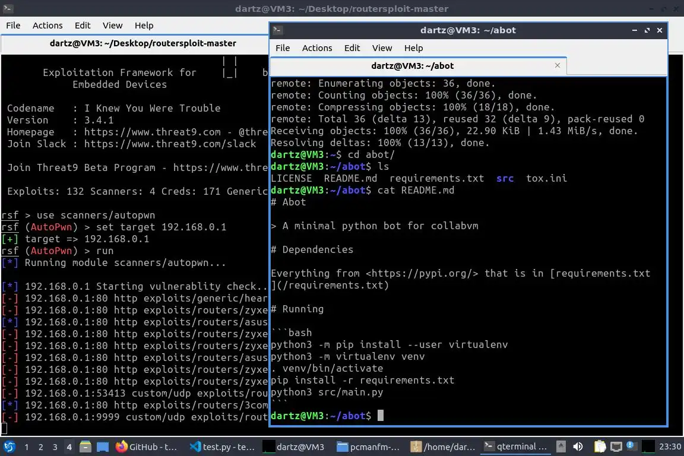Viewport: 684px width, 456px height.
Task: Click the clipboard manager tray icon
Action: (x=600, y=447)
